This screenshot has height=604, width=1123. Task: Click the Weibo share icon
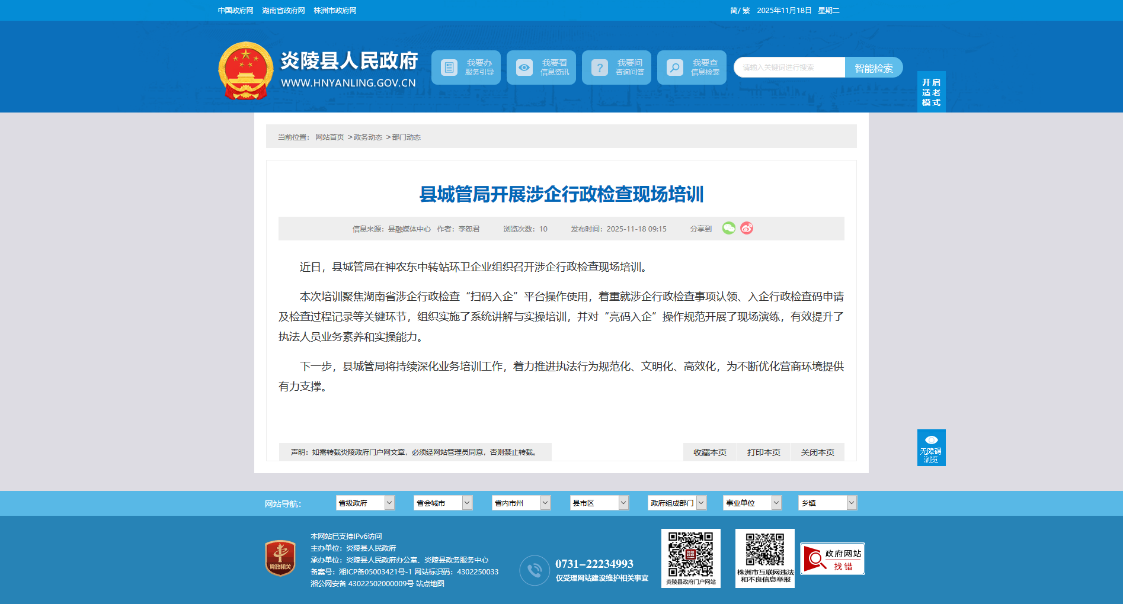747,228
